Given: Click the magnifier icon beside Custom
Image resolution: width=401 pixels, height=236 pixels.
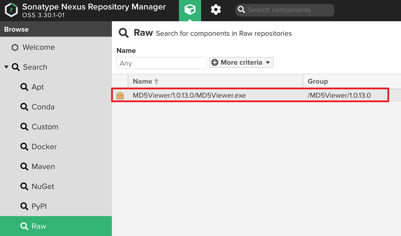Looking at the screenshot, I should [x=24, y=127].
